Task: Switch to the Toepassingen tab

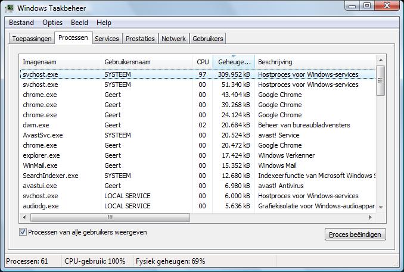Action: (x=32, y=39)
